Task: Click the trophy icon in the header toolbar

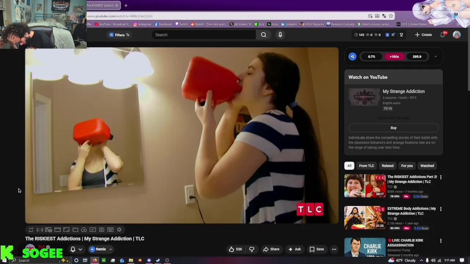Action: pyautogui.click(x=401, y=35)
